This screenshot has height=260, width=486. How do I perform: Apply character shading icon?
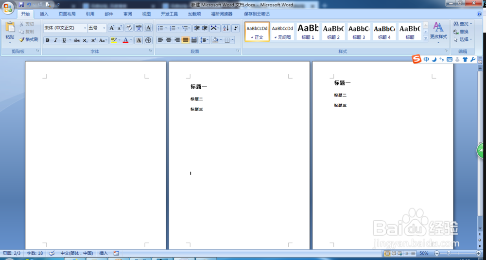click(x=139, y=40)
